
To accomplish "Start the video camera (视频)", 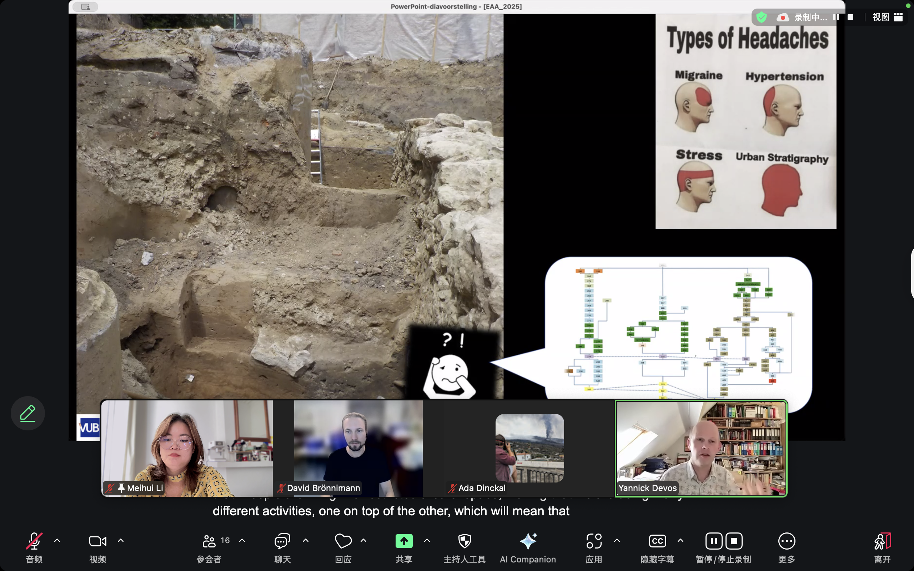I will [x=97, y=541].
